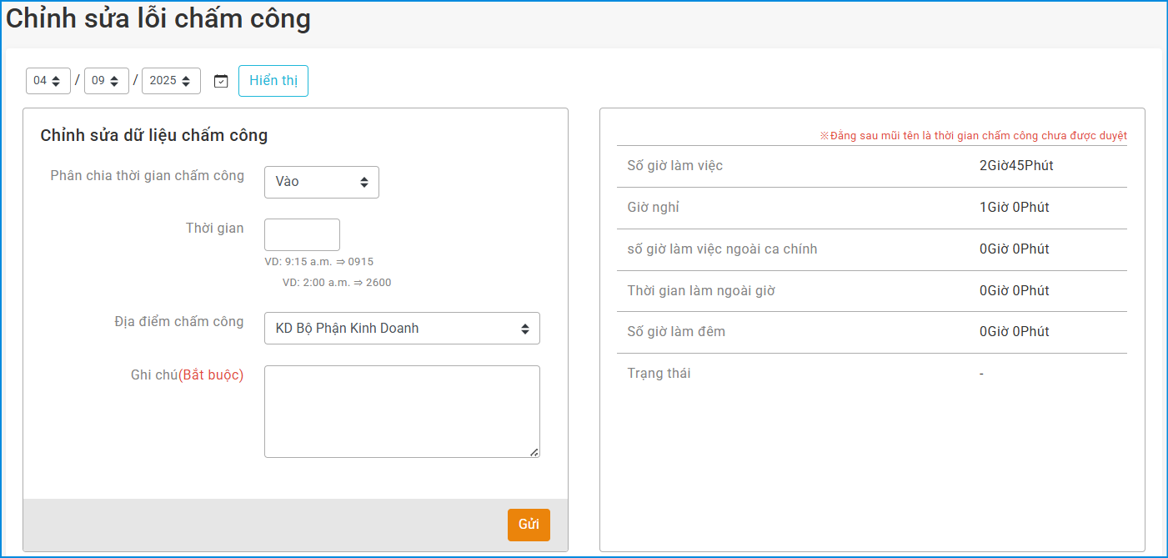
Task: Click the Địa điểm chấm công label
Action: pyautogui.click(x=179, y=322)
